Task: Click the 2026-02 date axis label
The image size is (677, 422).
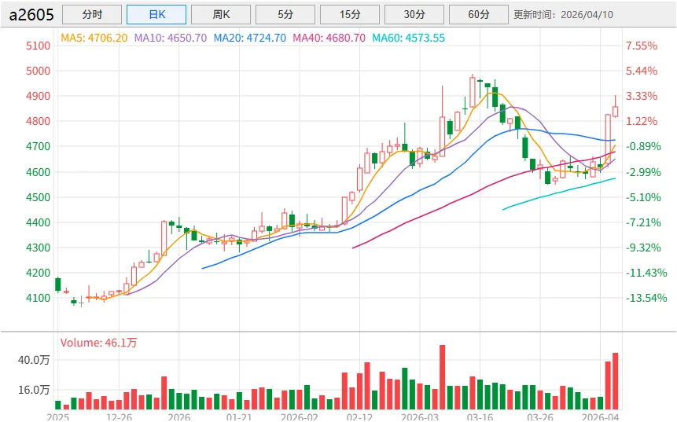Action: coord(299,416)
